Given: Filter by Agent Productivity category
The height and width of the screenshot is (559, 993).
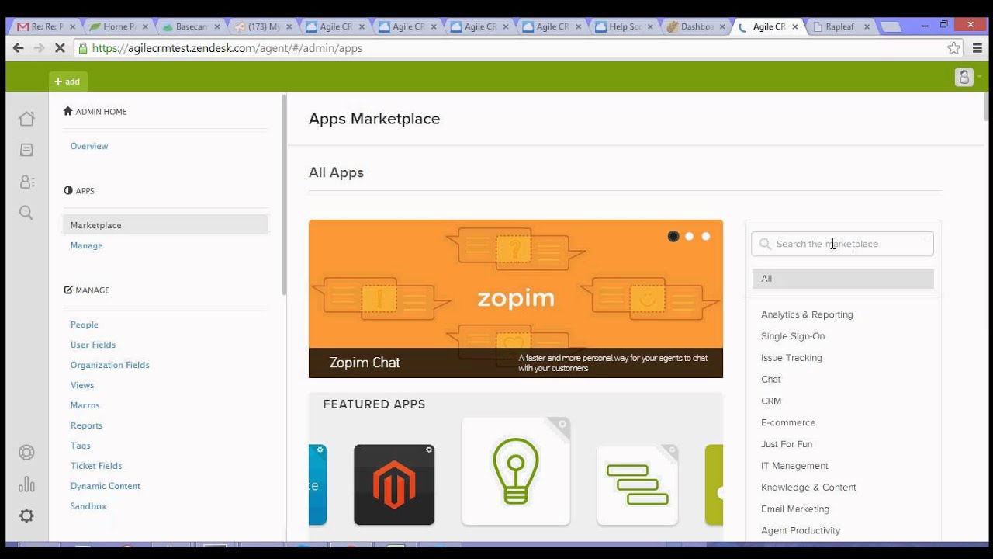Looking at the screenshot, I should tap(801, 531).
